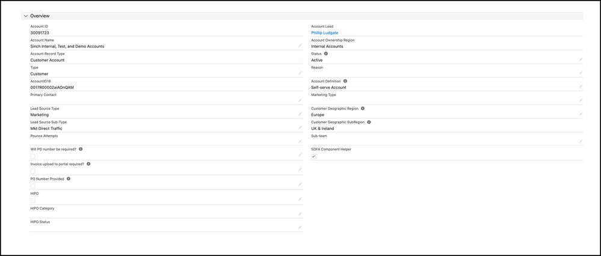Edit the Primary Contact field pencil
This screenshot has width=601, height=256.
point(300,100)
